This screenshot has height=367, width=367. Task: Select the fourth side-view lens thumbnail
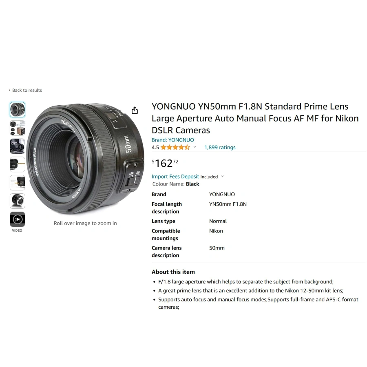click(x=17, y=165)
